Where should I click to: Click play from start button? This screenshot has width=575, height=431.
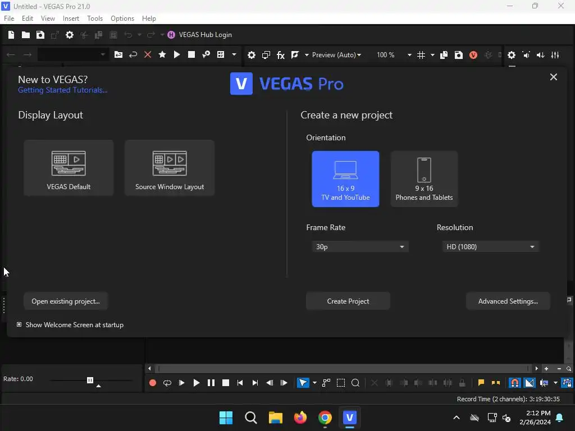[x=181, y=383]
